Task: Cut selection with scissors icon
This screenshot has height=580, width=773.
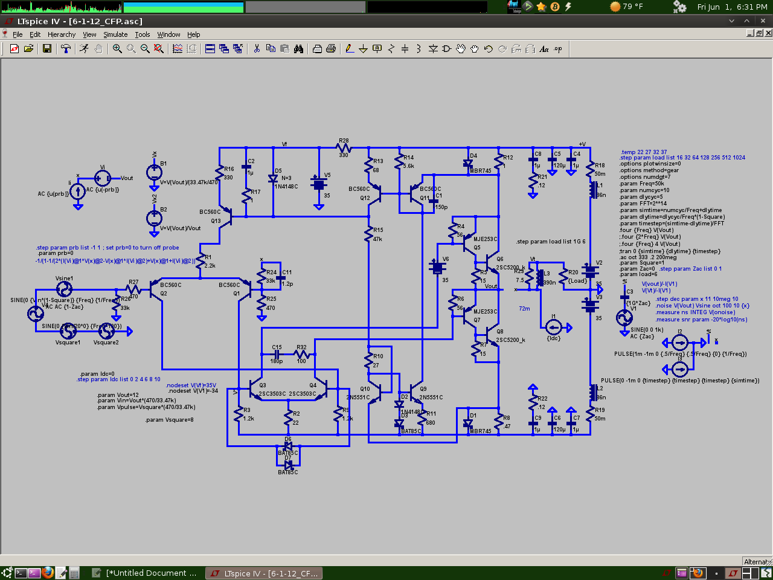Action: tap(257, 48)
